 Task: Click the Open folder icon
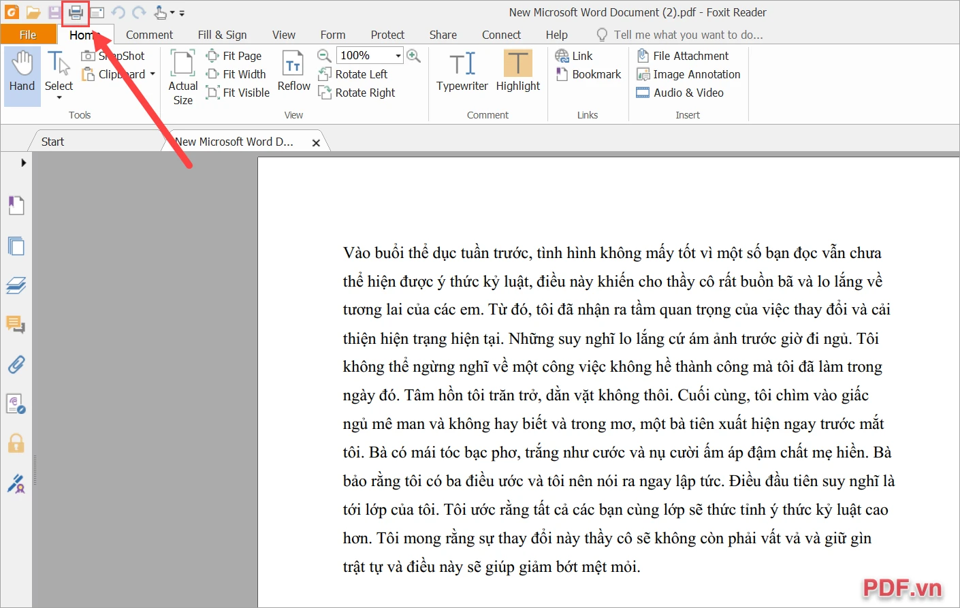click(33, 12)
